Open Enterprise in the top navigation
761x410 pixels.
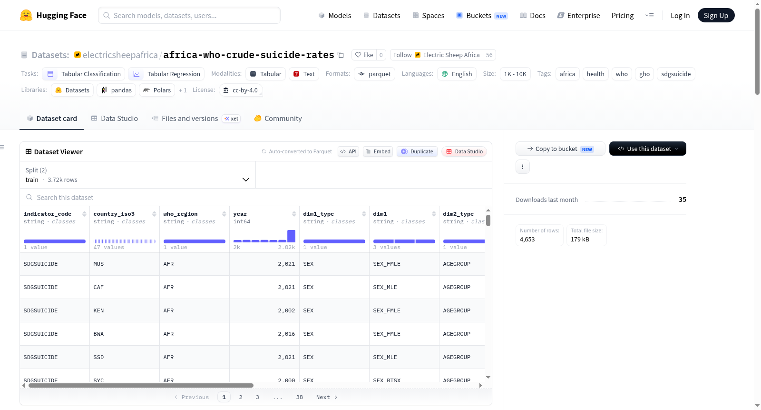pos(578,15)
